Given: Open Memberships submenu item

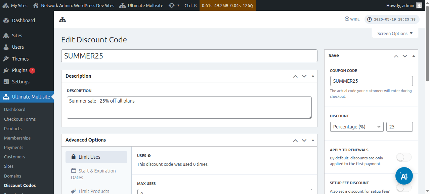Looking at the screenshot, I should [x=17, y=138].
